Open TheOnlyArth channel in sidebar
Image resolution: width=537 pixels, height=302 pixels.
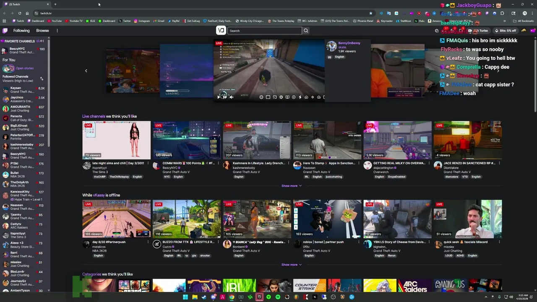pyautogui.click(x=25, y=184)
